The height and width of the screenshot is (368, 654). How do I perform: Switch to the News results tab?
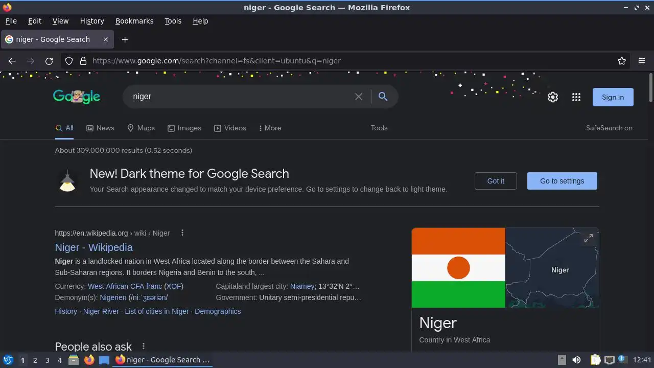point(100,128)
